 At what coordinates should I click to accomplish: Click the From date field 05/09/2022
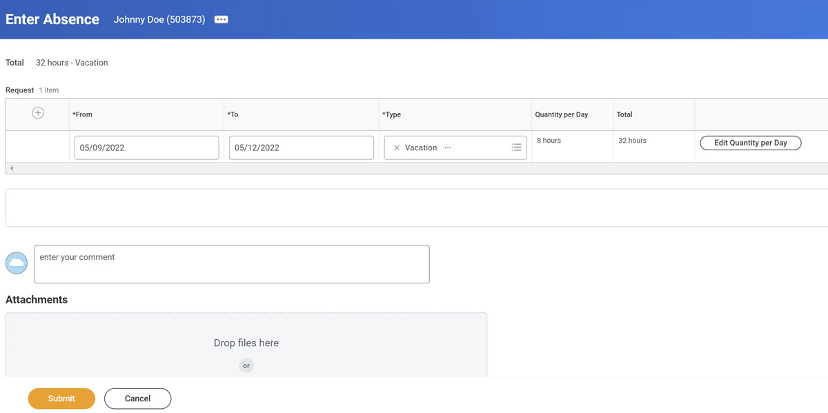(x=146, y=148)
